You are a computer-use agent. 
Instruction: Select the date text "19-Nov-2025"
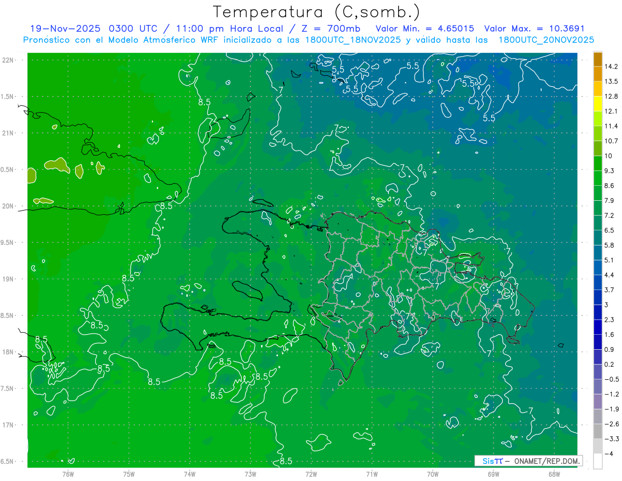(x=65, y=29)
